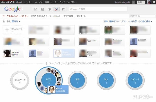The height and width of the screenshot is (102, 156).
Task: Expand the その他の操作 dropdown
Action: 145,21
